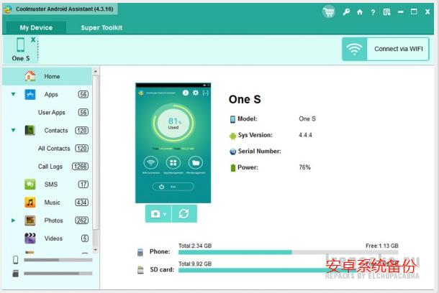Viewport: 439px width, 293px height.
Task: Open the Music category
Action: click(x=52, y=203)
